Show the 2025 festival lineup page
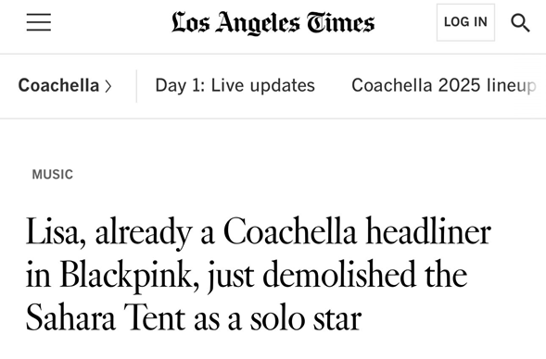 click(444, 85)
